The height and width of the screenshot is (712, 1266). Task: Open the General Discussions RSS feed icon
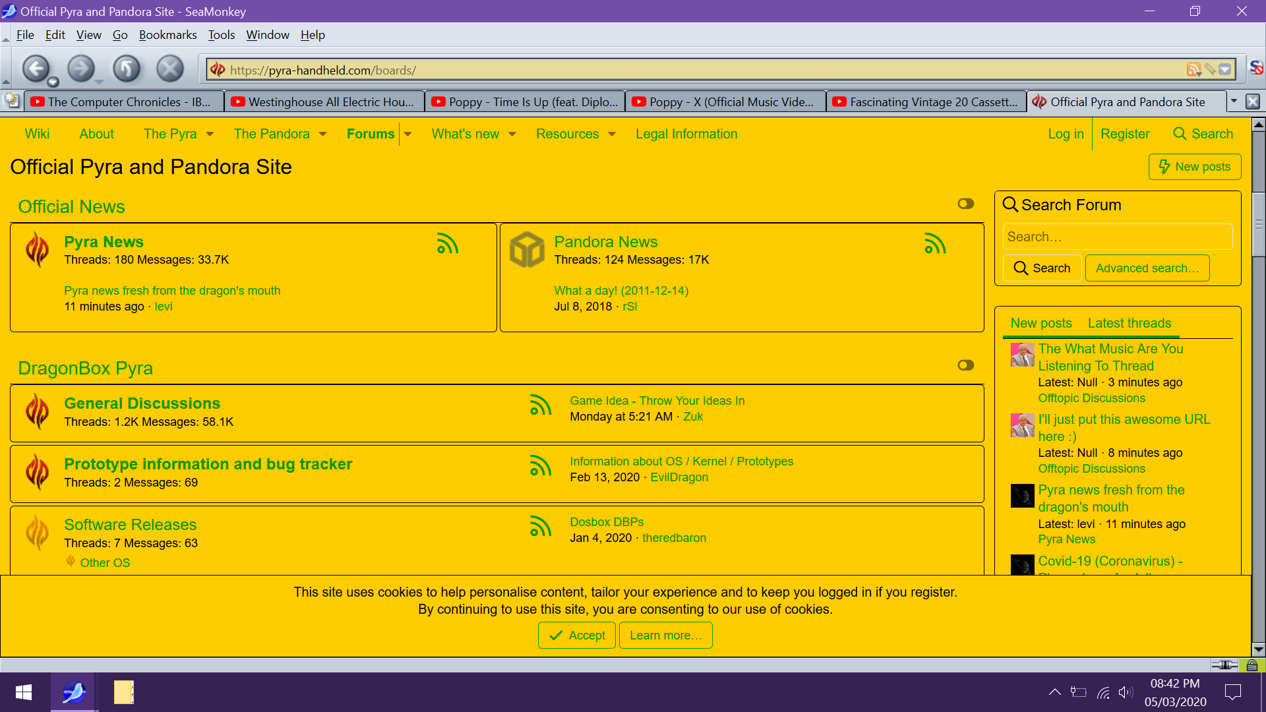(x=540, y=405)
